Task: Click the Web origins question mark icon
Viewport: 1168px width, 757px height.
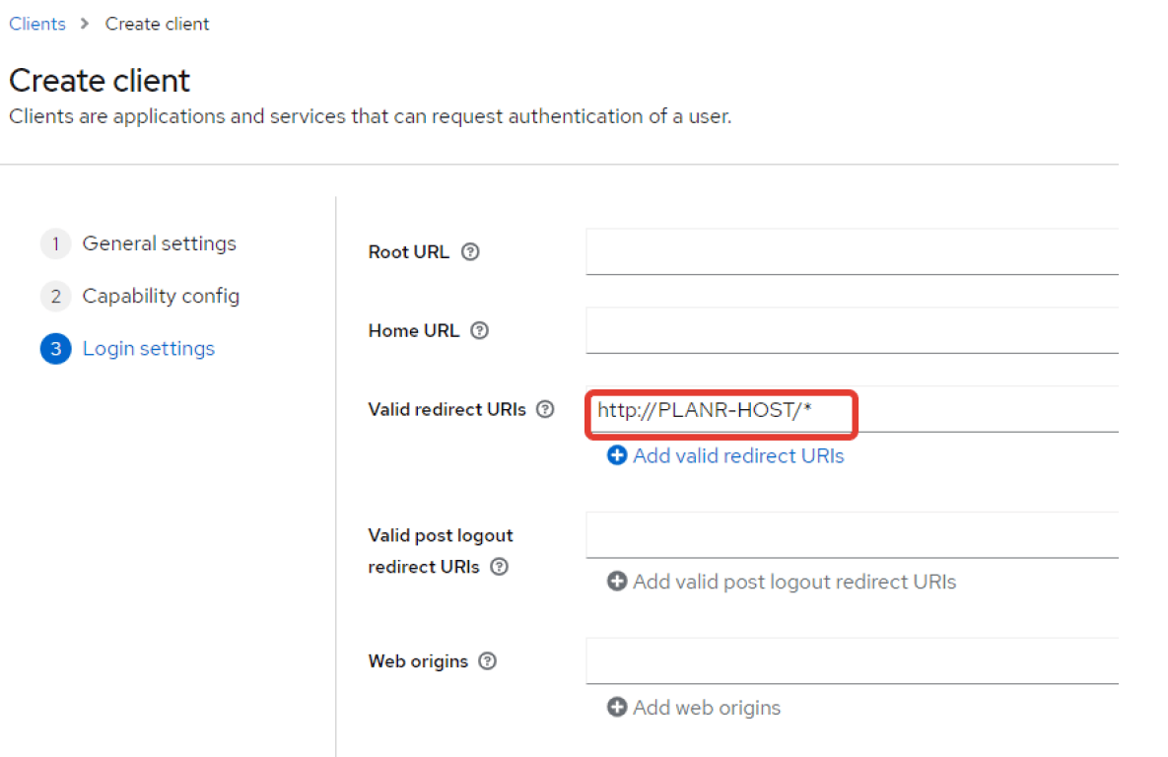Action: tap(487, 661)
